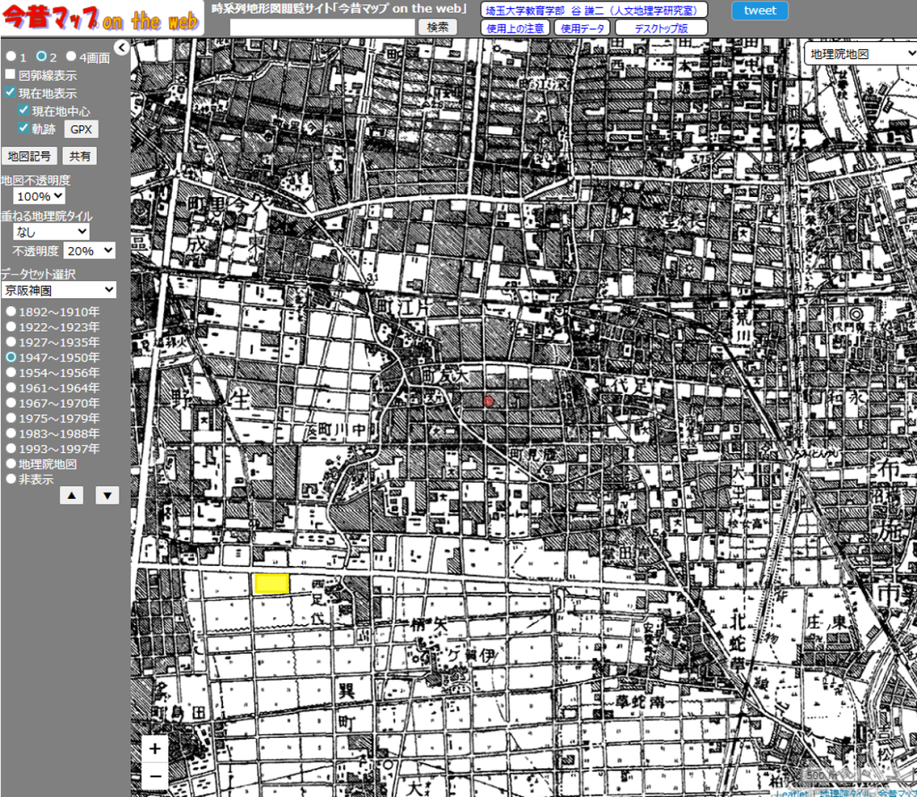Click the down arrow dataset button
This screenshot has height=797, width=917.
pos(107,495)
